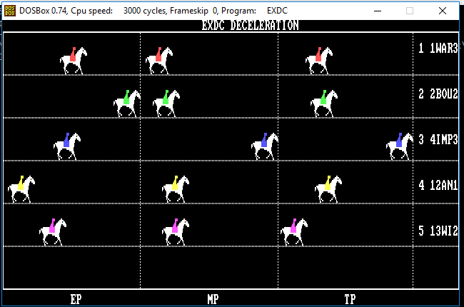Select the magenta jockey horse in EP column

(53, 233)
